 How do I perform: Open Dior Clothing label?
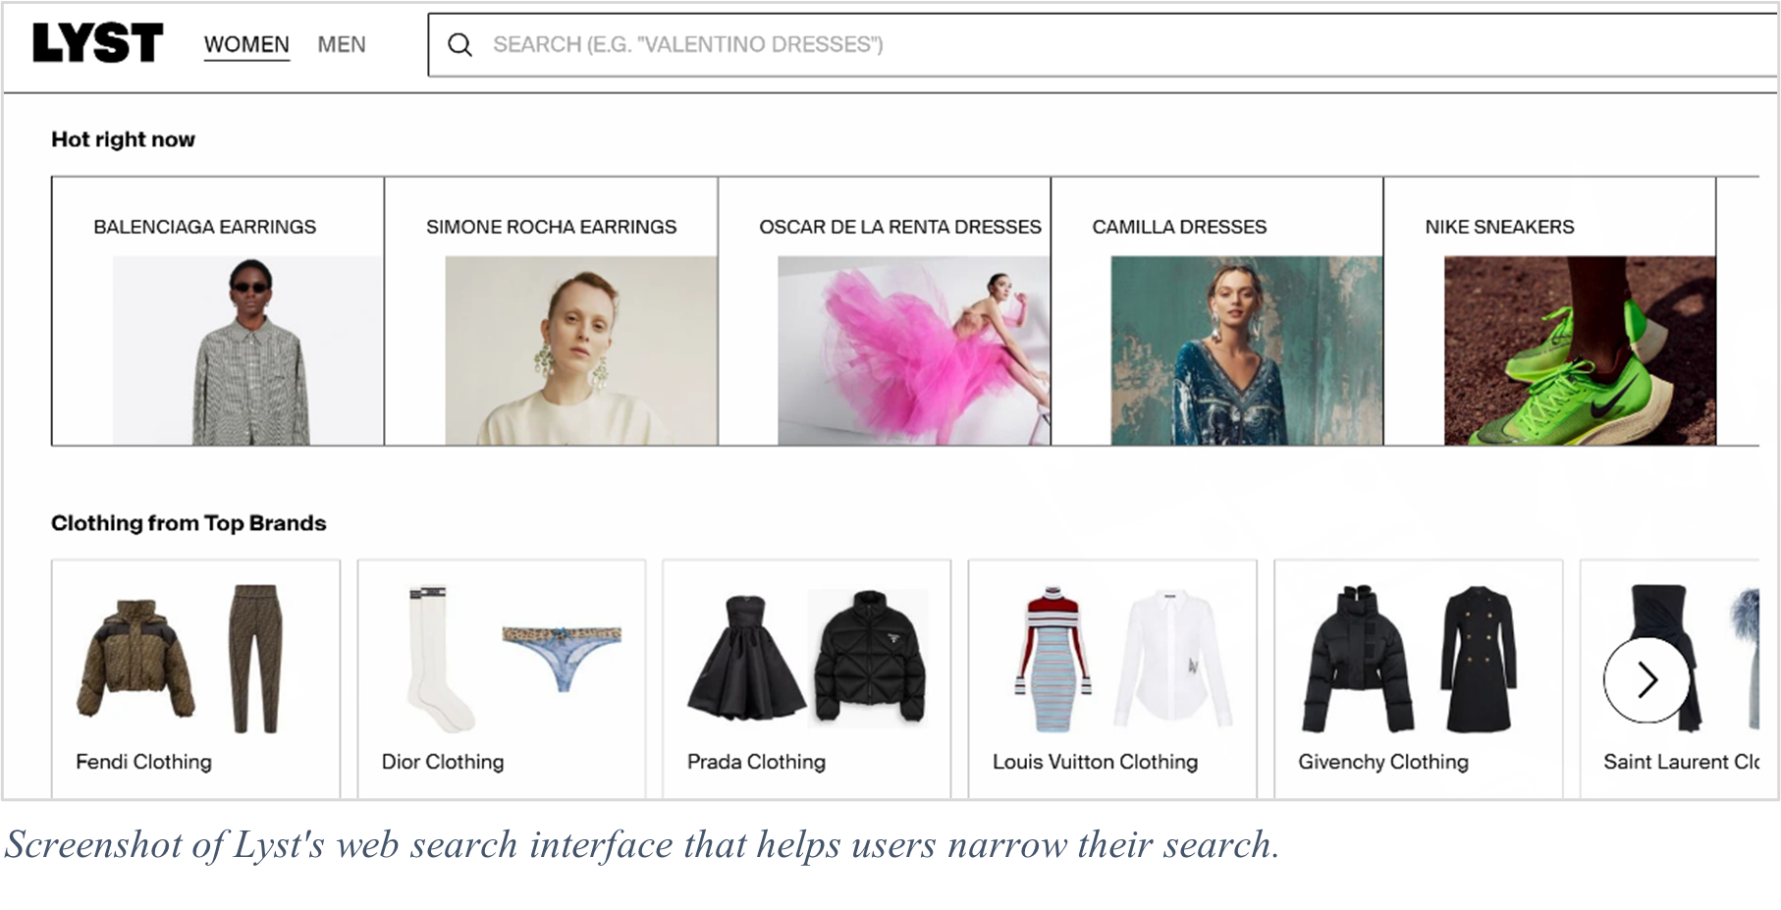443,762
